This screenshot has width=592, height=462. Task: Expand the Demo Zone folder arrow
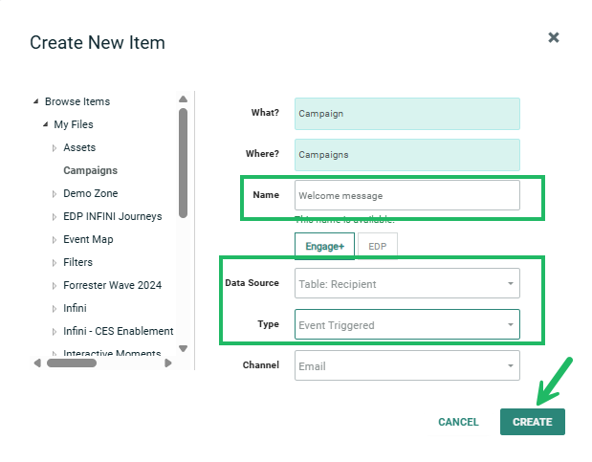click(55, 194)
